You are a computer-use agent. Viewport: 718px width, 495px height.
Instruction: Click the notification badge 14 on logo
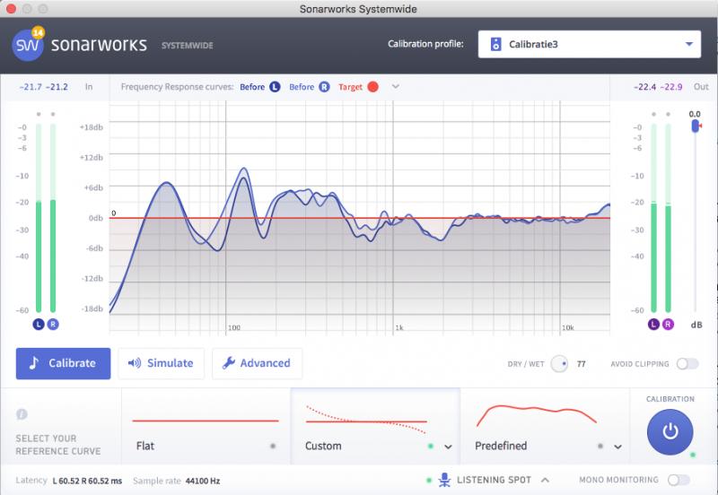[38, 32]
